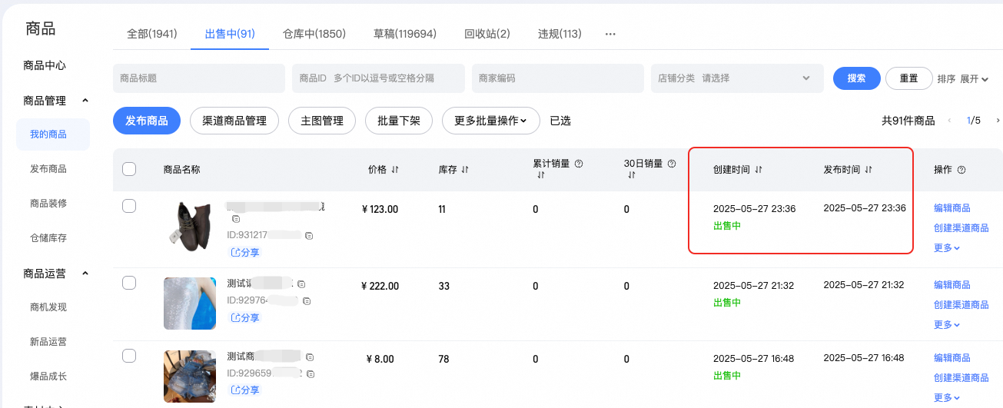This screenshot has width=1003, height=408.
Task: Share the ¥8.00 product
Action: coord(245,390)
